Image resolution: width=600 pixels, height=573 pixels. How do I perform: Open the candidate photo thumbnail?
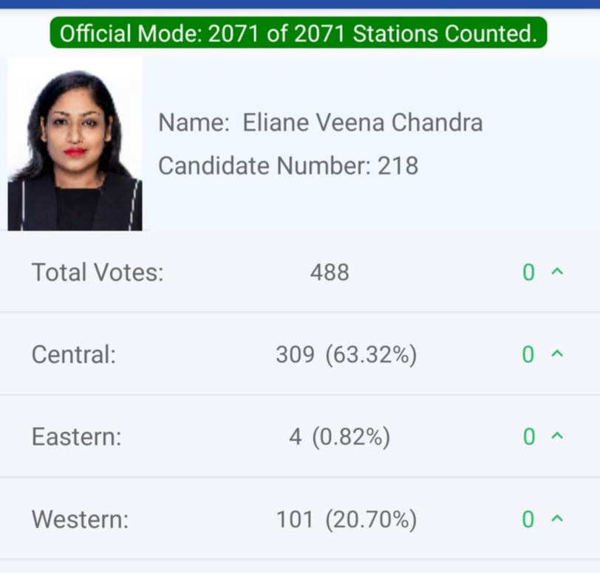[x=75, y=144]
